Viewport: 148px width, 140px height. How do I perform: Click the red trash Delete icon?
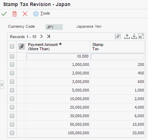(15, 14)
